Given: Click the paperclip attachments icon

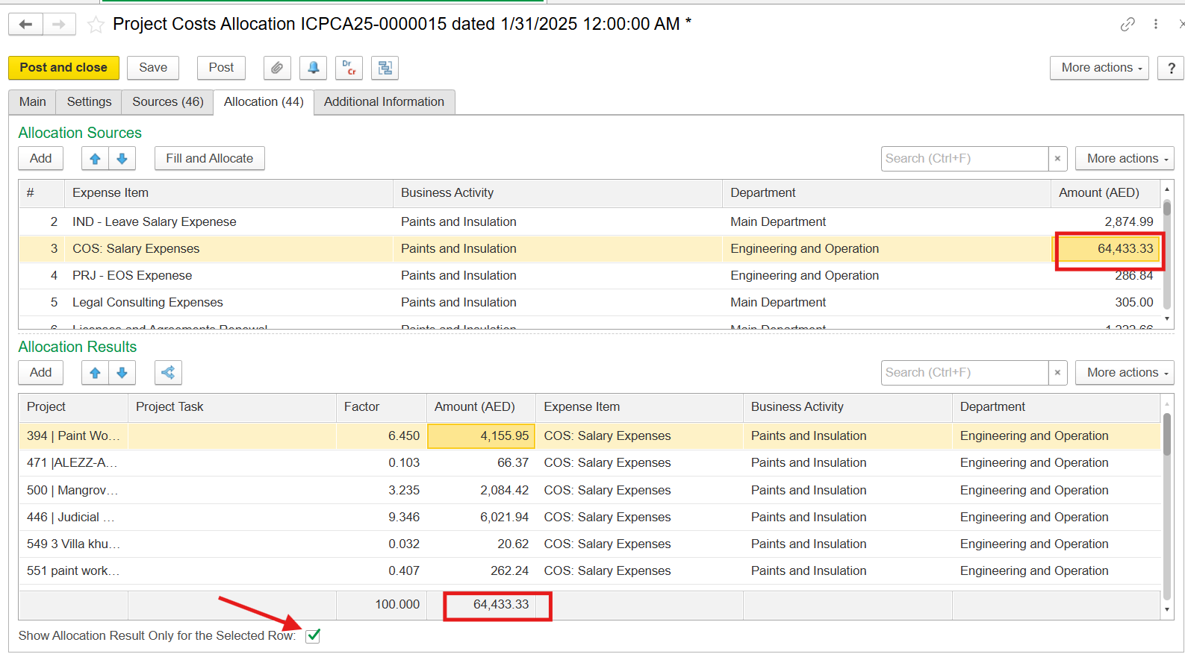Looking at the screenshot, I should point(277,68).
